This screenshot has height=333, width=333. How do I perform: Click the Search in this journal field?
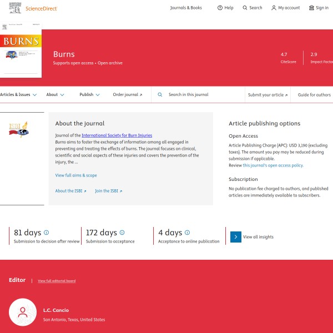coord(203,95)
